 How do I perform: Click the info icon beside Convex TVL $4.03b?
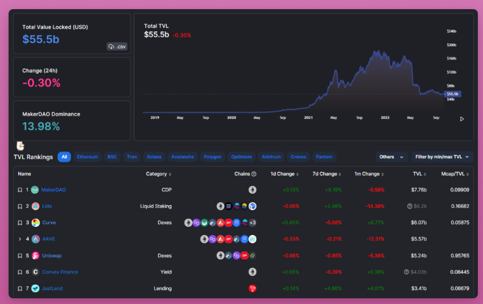click(x=406, y=272)
